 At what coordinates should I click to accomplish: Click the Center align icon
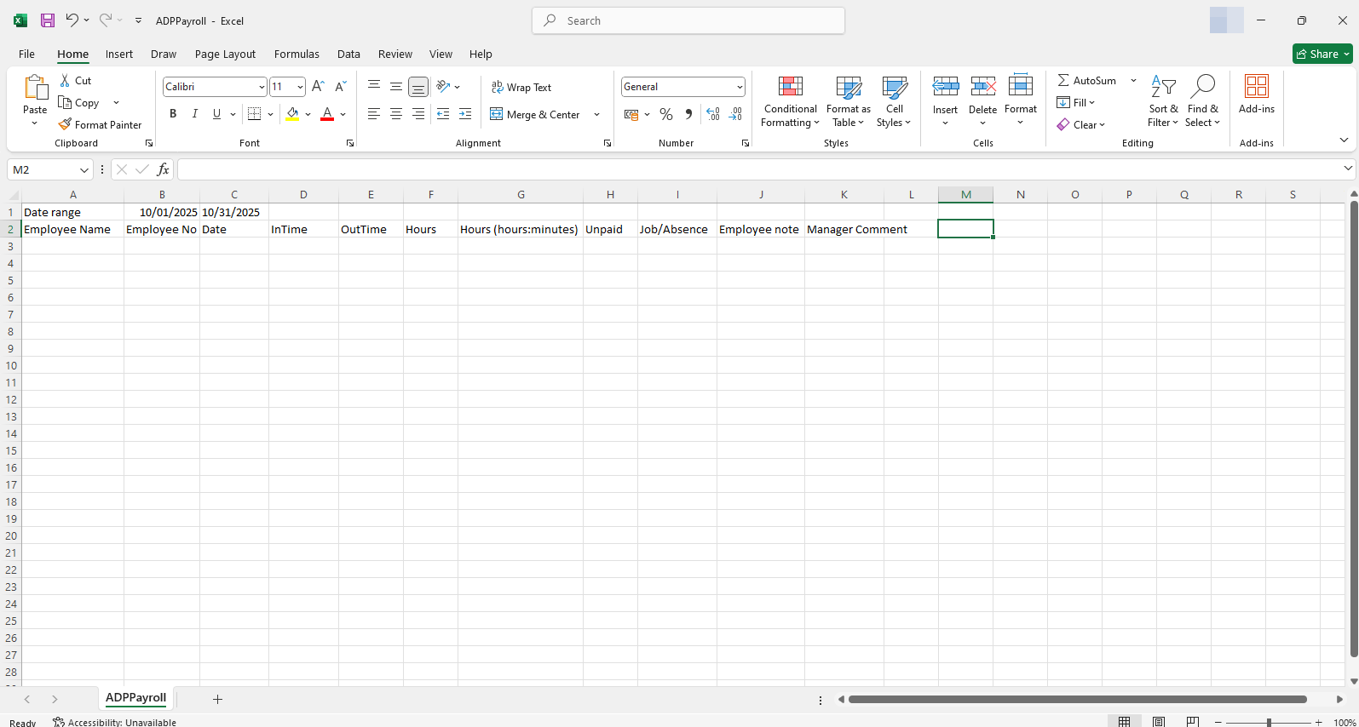pos(396,114)
